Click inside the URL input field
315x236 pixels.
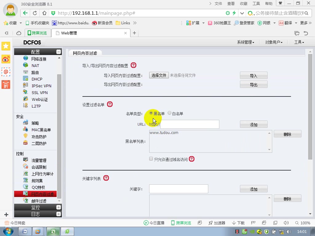tap(189, 124)
